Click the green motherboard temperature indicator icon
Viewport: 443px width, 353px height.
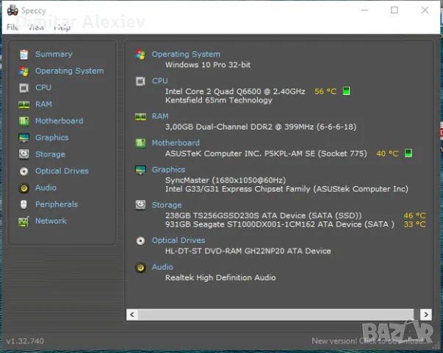tap(408, 153)
